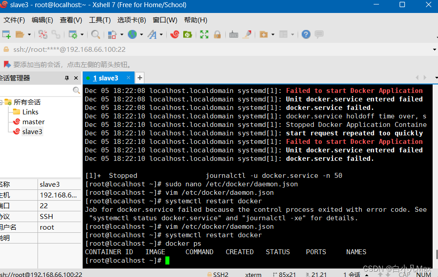The height and width of the screenshot is (277, 438).
Task: Launch the green Xftp file transfer icon
Action: click(187, 35)
